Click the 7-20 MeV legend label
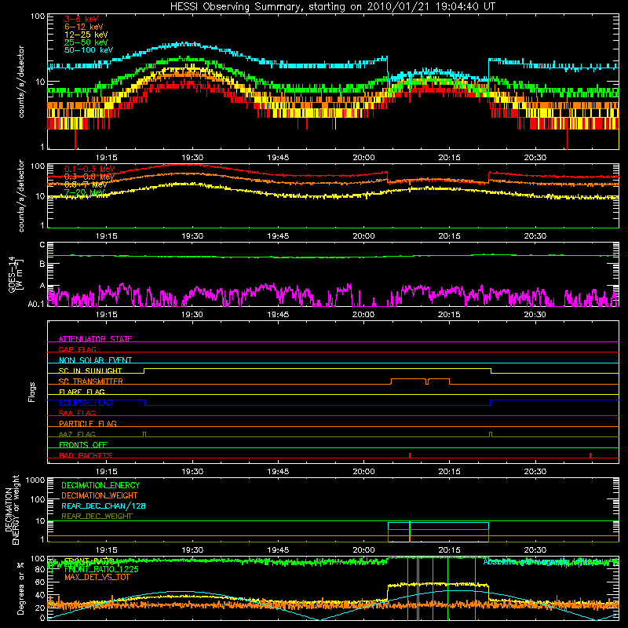Viewport: 628px width, 628px height. (x=85, y=192)
